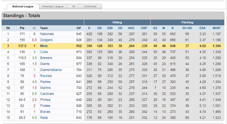Sort by RBI column header
This screenshot has height=124, width=227.
click(x=110, y=28)
